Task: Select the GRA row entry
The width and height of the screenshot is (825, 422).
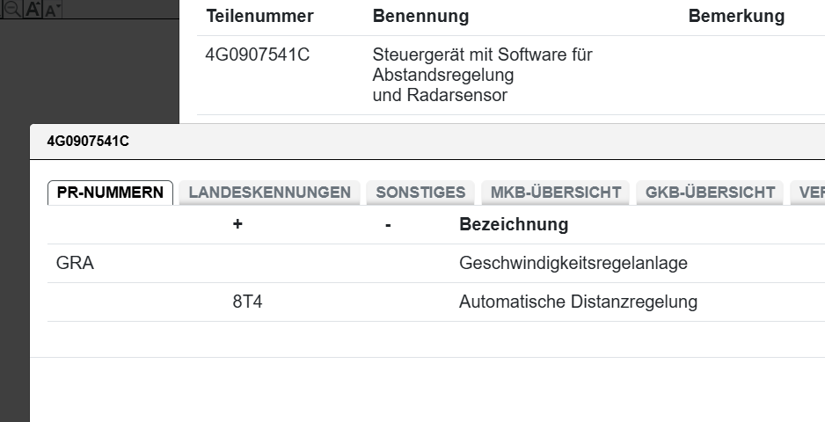Action: (x=75, y=263)
